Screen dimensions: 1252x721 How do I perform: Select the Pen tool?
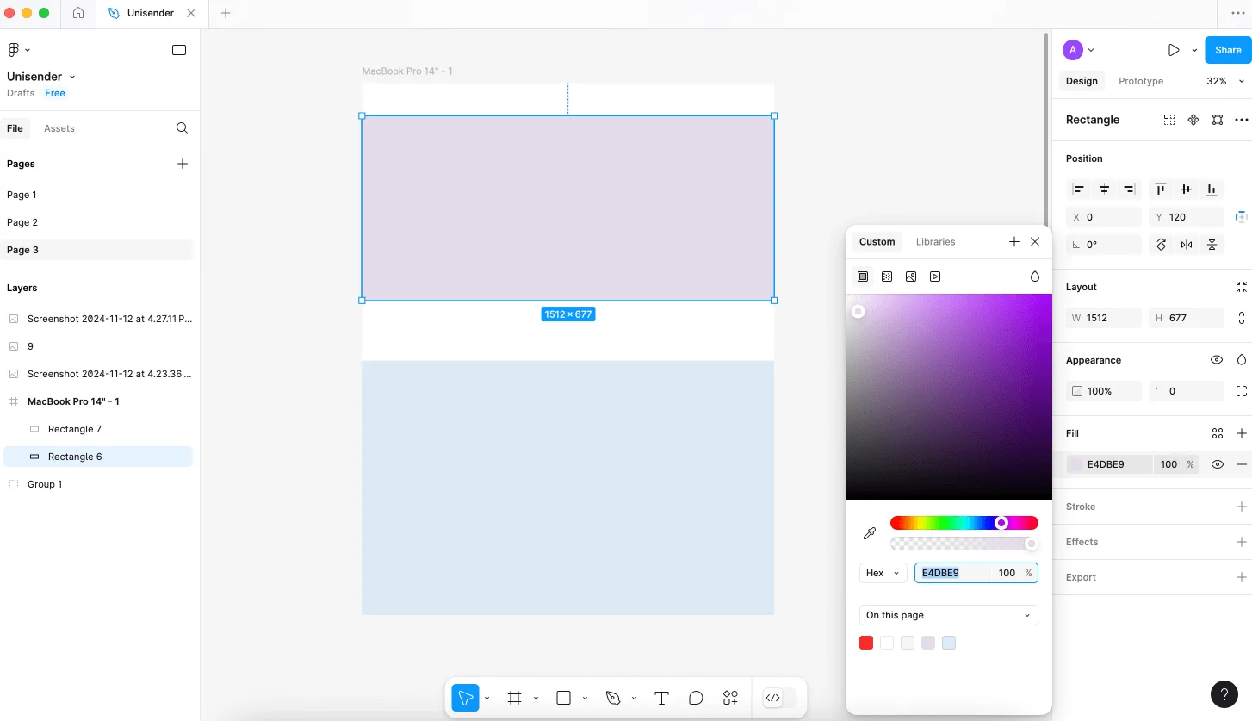pyautogui.click(x=613, y=698)
